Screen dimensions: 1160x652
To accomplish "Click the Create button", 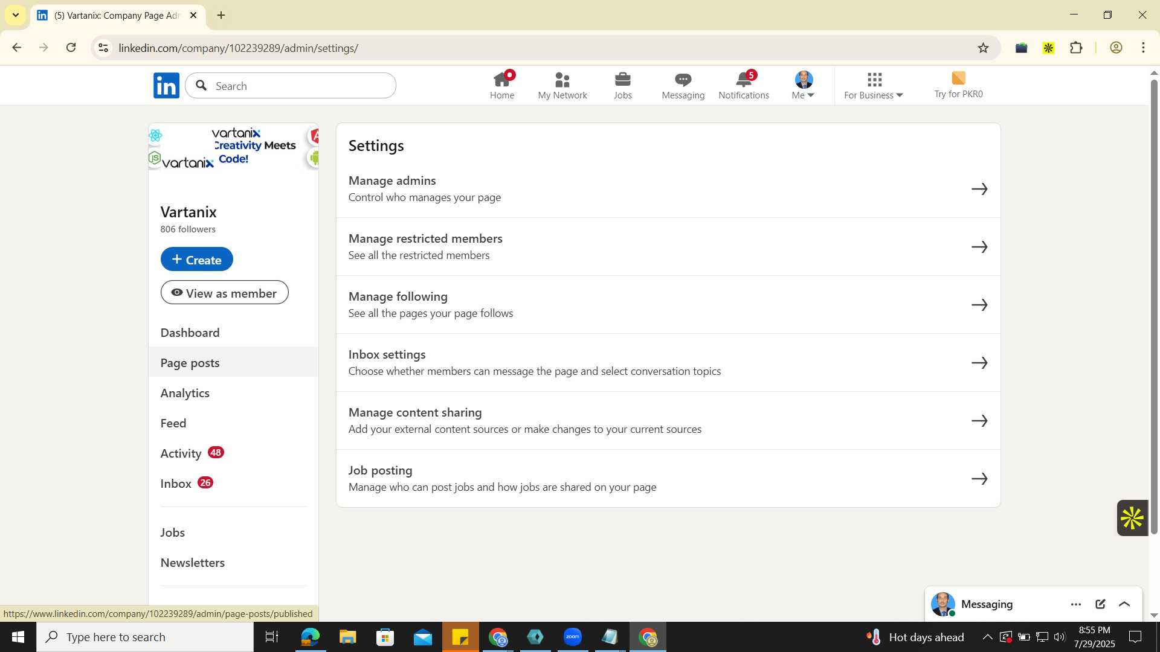I will [x=197, y=259].
